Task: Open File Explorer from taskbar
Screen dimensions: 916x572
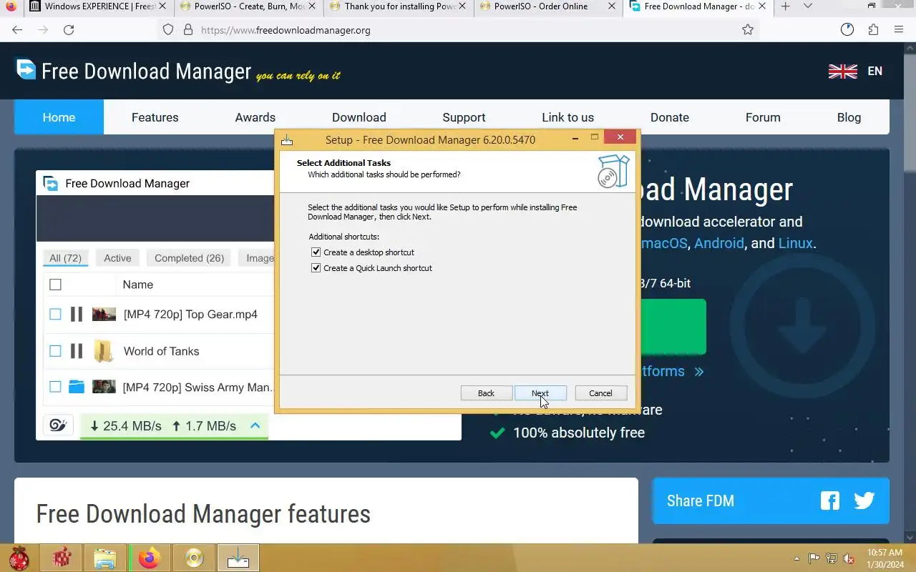Action: (104, 558)
